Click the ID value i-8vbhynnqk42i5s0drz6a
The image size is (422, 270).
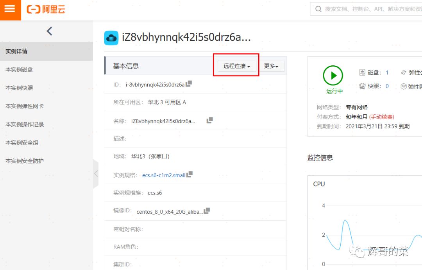tap(155, 85)
